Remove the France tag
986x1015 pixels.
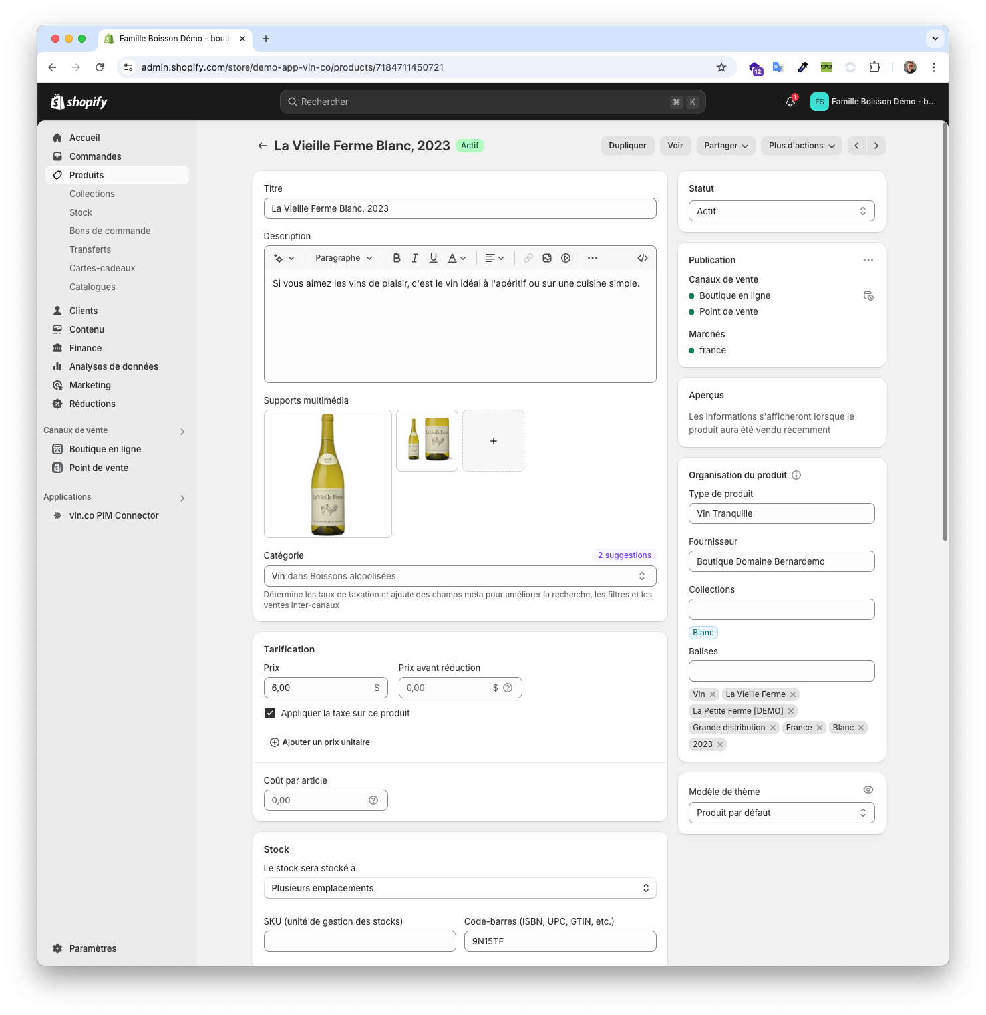[820, 728]
